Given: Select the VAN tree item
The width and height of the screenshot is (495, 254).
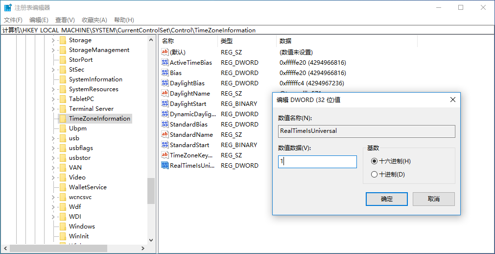Looking at the screenshot, I should click(x=75, y=168).
